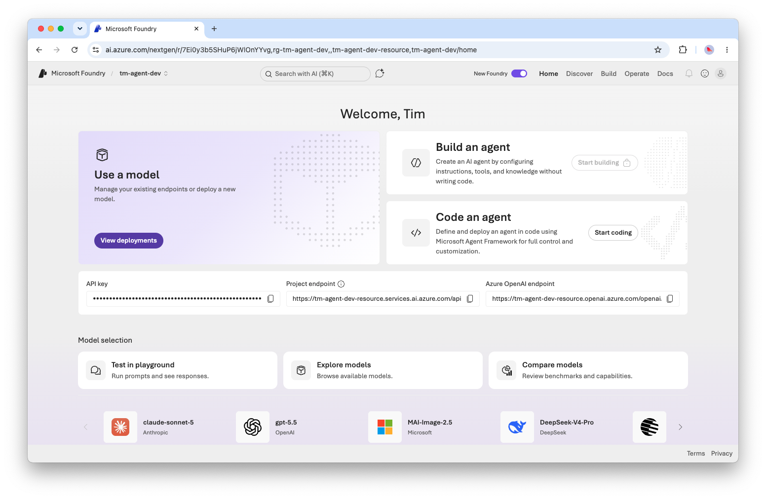Click the Microsoft Foundry logo
766x499 pixels.
click(x=43, y=73)
